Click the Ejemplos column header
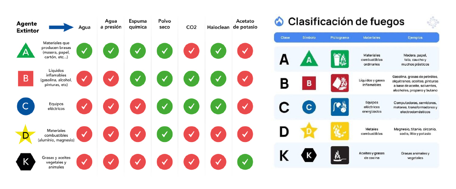The width and height of the screenshot is (456, 189). point(415,38)
